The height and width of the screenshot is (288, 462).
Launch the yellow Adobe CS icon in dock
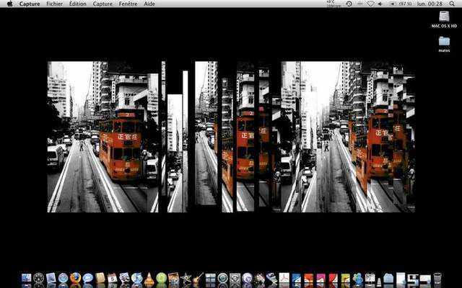point(345,278)
